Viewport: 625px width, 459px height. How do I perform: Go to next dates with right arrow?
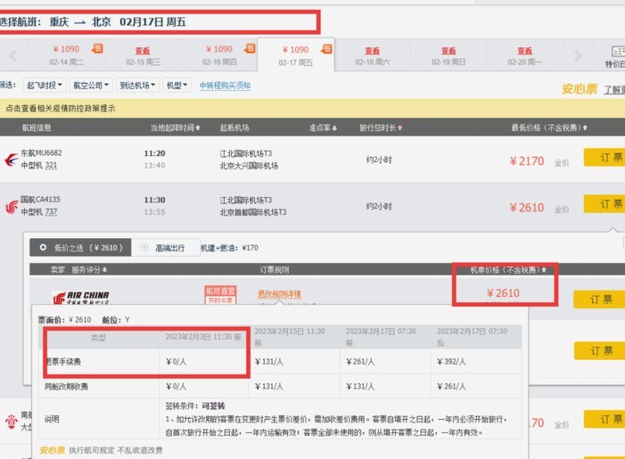coord(578,56)
